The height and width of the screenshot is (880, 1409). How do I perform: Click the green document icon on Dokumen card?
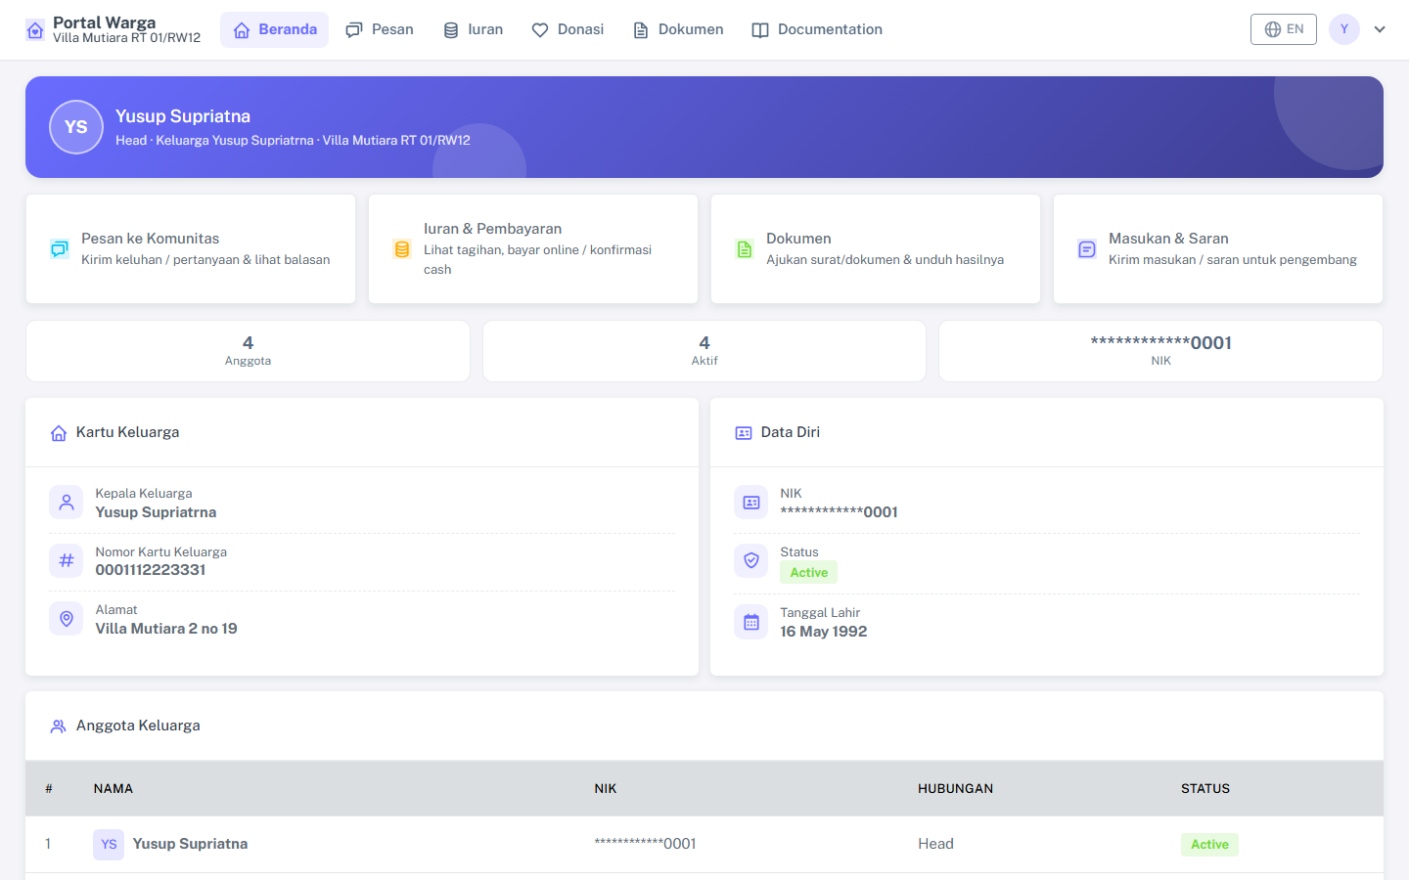pos(745,249)
